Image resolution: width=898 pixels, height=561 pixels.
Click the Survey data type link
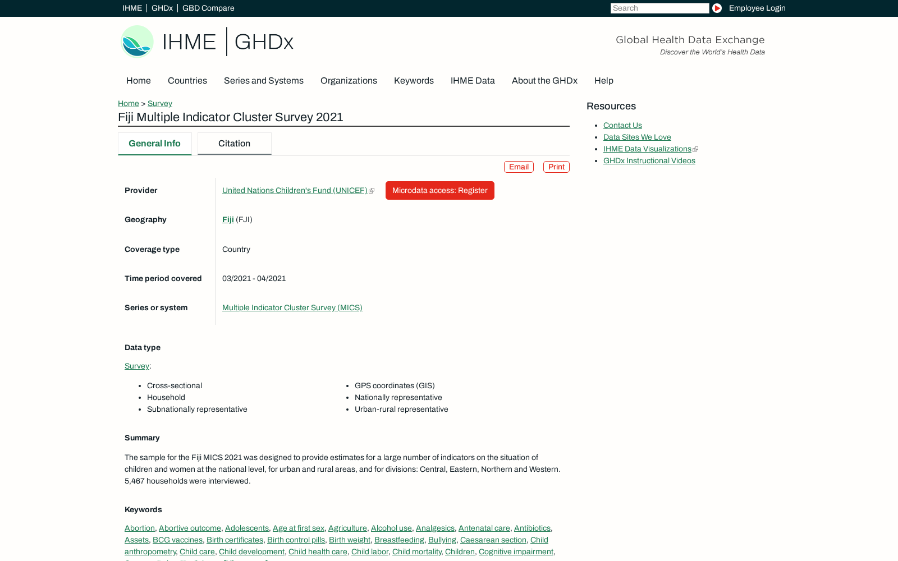click(137, 366)
